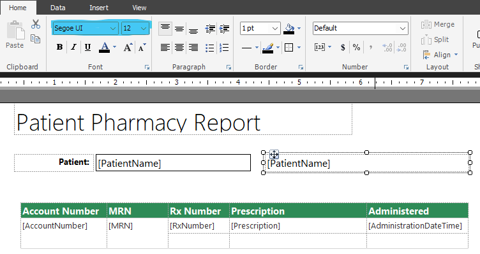Align text left in paragraph
480x254 pixels.
point(165,47)
